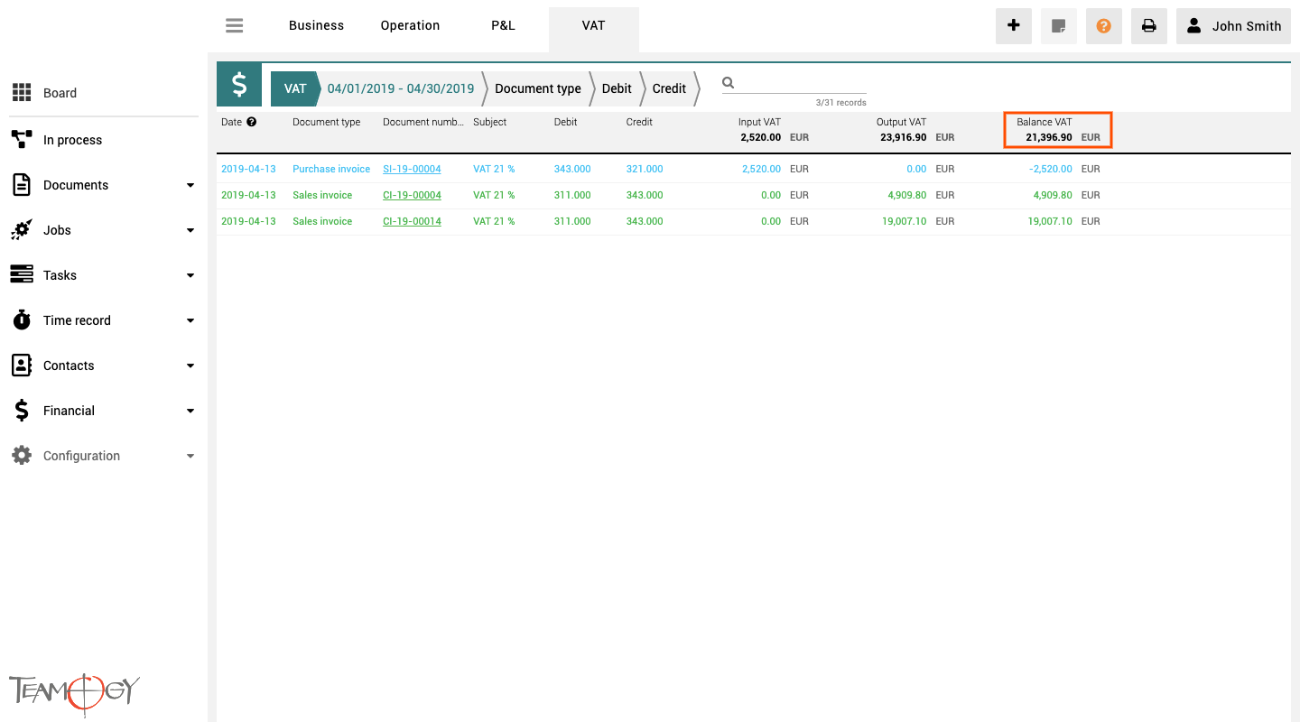Click the dollar sign module icon
The width and height of the screenshot is (1300, 722).
[x=239, y=86]
